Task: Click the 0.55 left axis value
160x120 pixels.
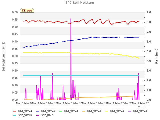Action: (15, 19)
